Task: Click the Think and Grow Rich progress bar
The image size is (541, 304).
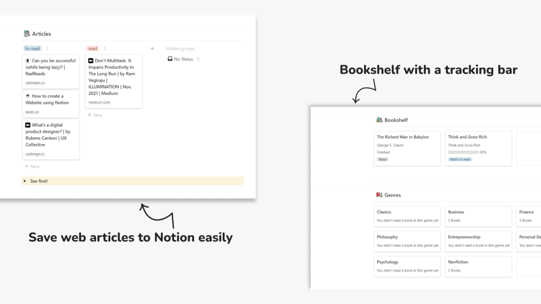Action: tap(467, 152)
